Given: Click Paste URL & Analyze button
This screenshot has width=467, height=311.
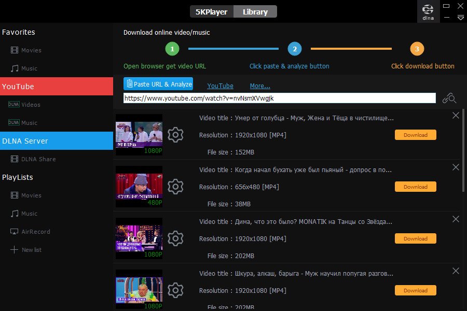Looking at the screenshot, I should (158, 84).
